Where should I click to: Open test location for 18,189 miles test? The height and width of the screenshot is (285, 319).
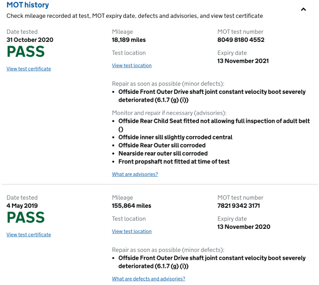(132, 66)
